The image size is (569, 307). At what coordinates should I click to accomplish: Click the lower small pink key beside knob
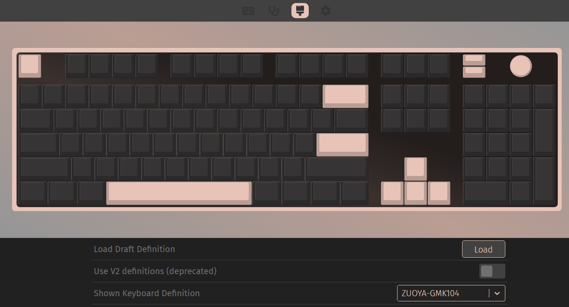[474, 72]
